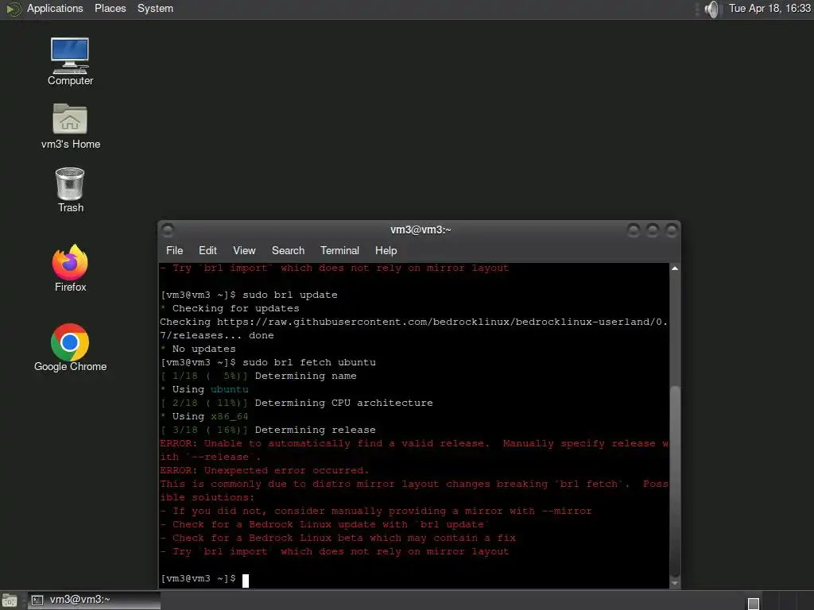Click the 'Determining name' progress line
The width and height of the screenshot is (814, 610).
click(258, 376)
